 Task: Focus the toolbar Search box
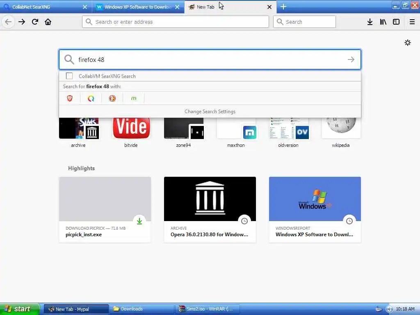pyautogui.click(x=304, y=22)
